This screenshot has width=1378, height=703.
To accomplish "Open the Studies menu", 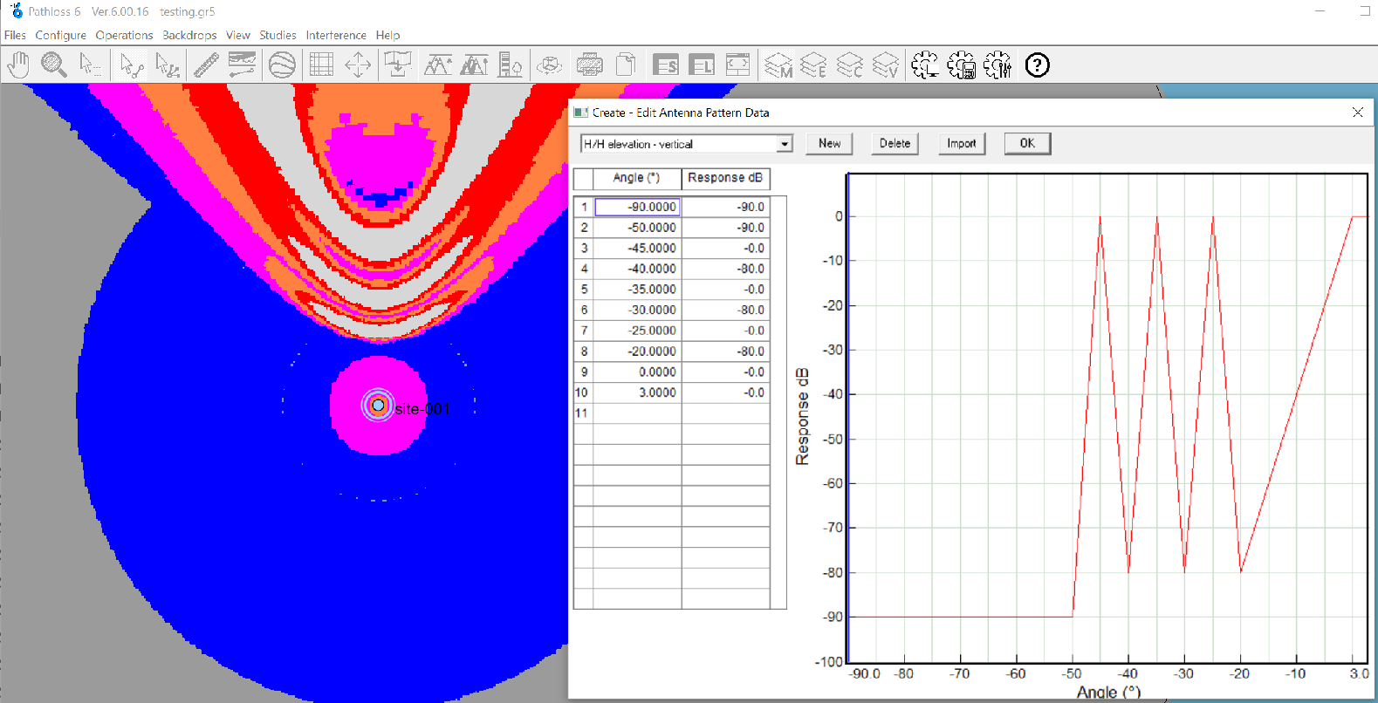I will (x=278, y=36).
